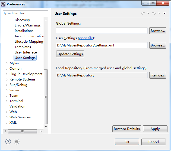
Task: Select the Mylyn label in tree
Action: click(14, 63)
